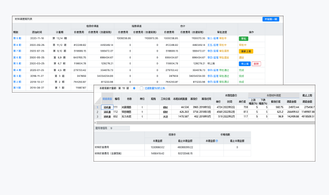Click the blue 待上报 button
This screenshot has width=329, height=195.
pos(244,64)
